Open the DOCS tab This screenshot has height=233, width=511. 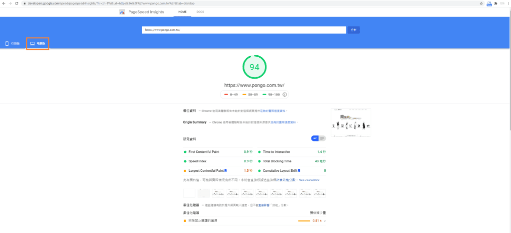click(200, 12)
